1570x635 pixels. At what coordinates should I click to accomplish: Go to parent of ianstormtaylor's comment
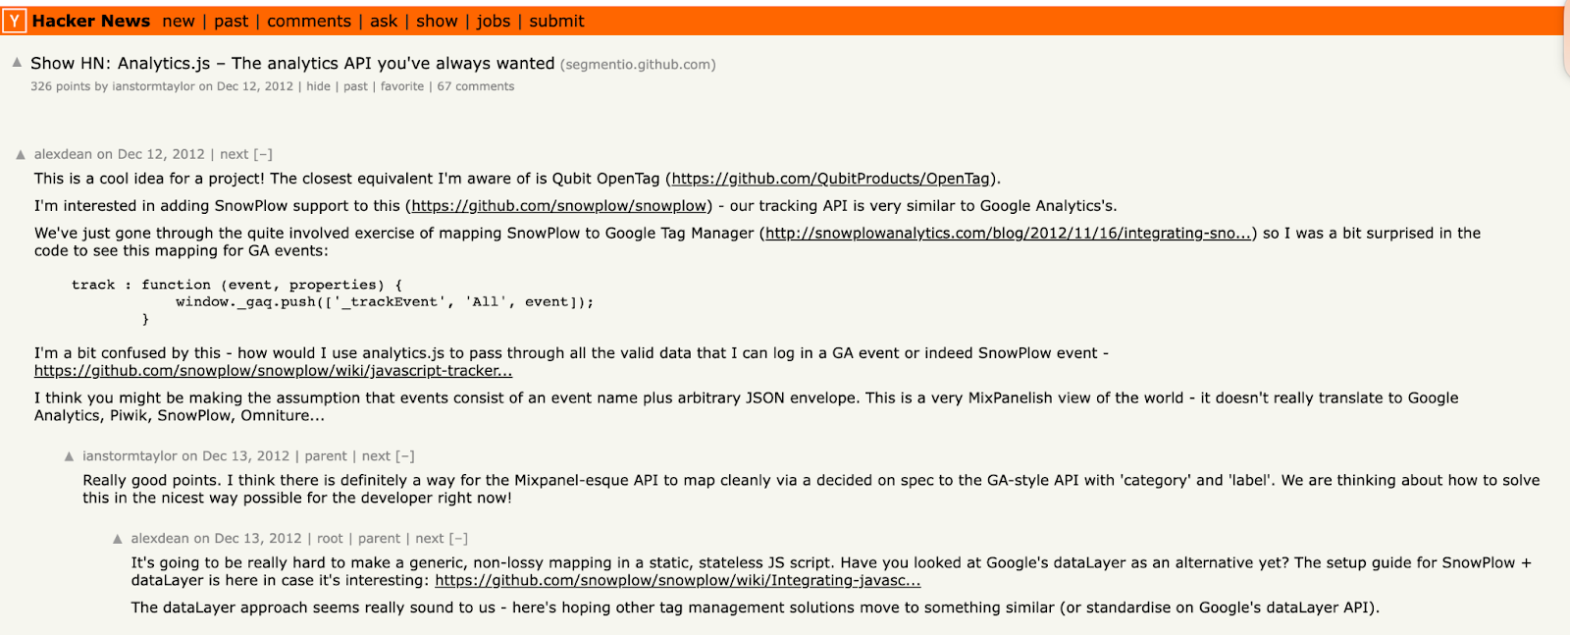click(326, 456)
